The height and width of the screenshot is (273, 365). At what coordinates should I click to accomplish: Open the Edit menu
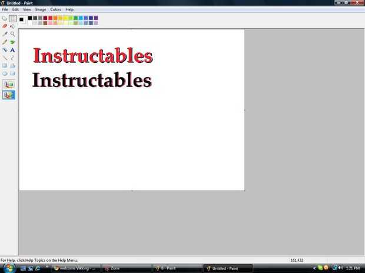click(x=15, y=9)
